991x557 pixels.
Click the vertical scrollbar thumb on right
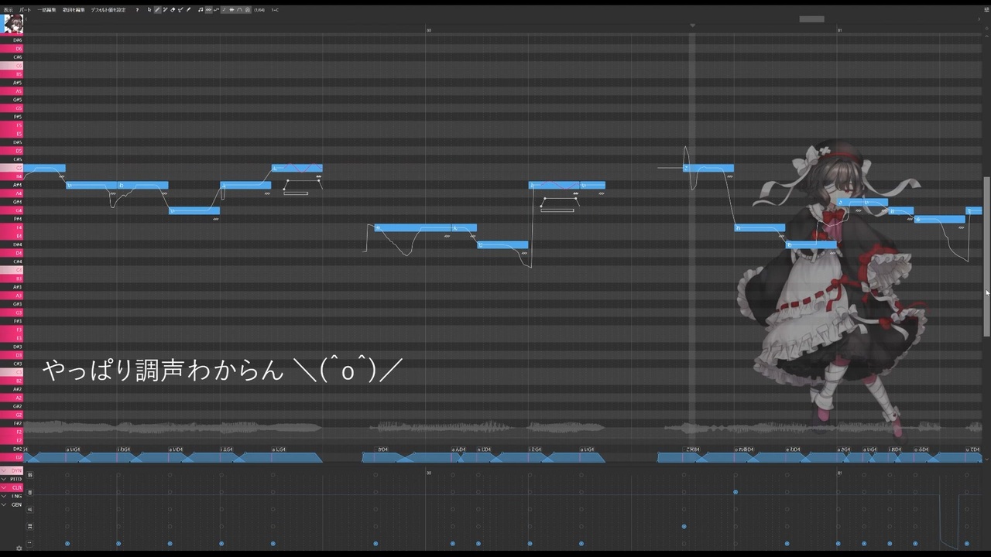click(x=986, y=257)
